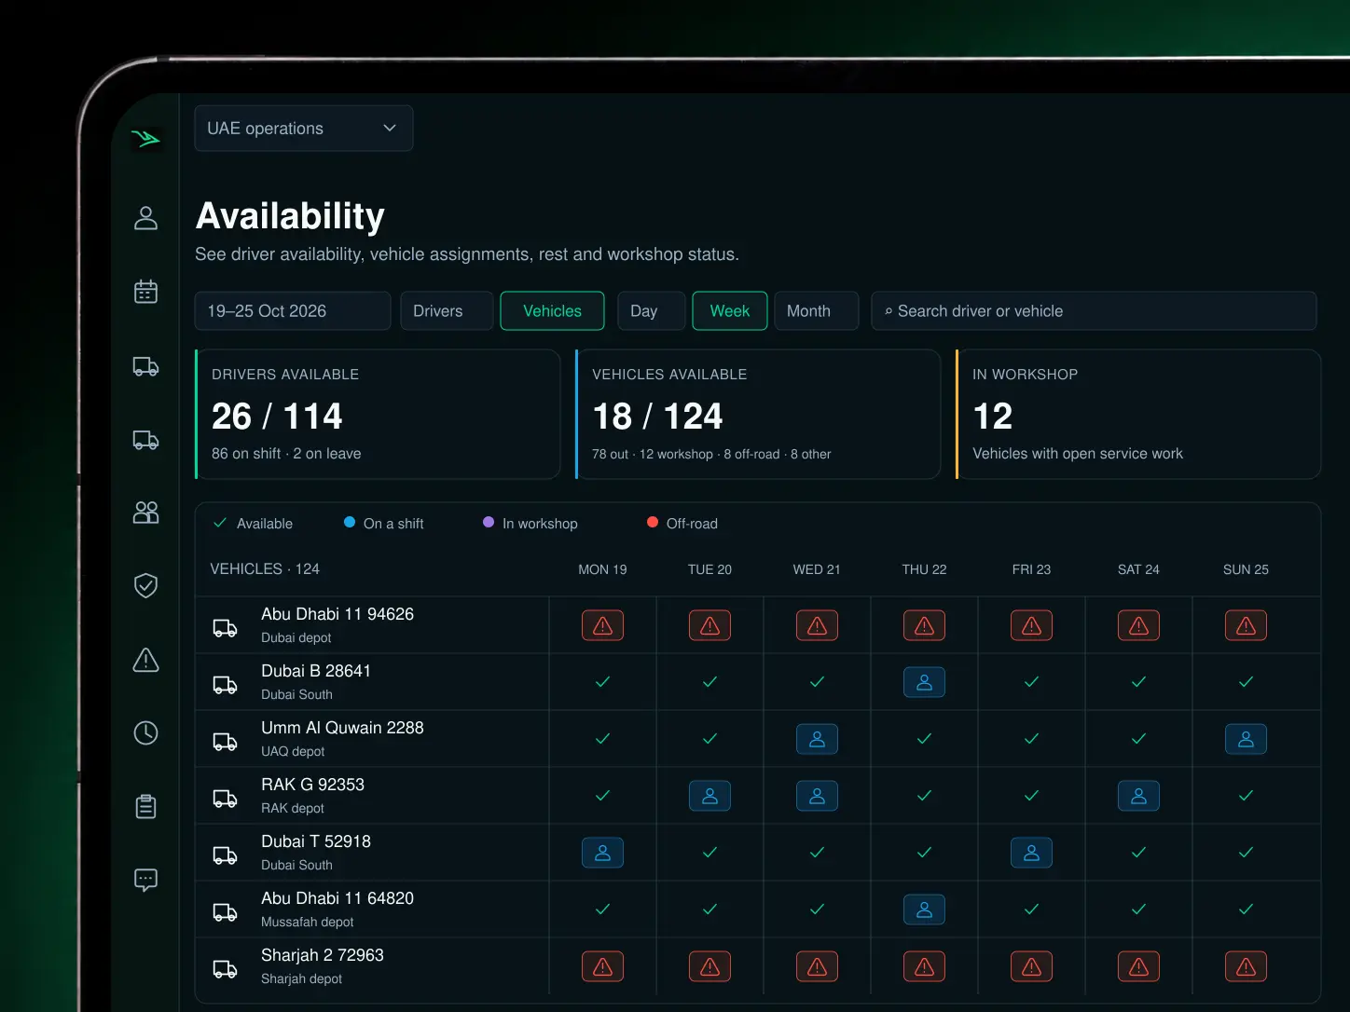This screenshot has height=1012, width=1350.
Task: Expand the UAE operations dropdown
Action: [x=304, y=129]
